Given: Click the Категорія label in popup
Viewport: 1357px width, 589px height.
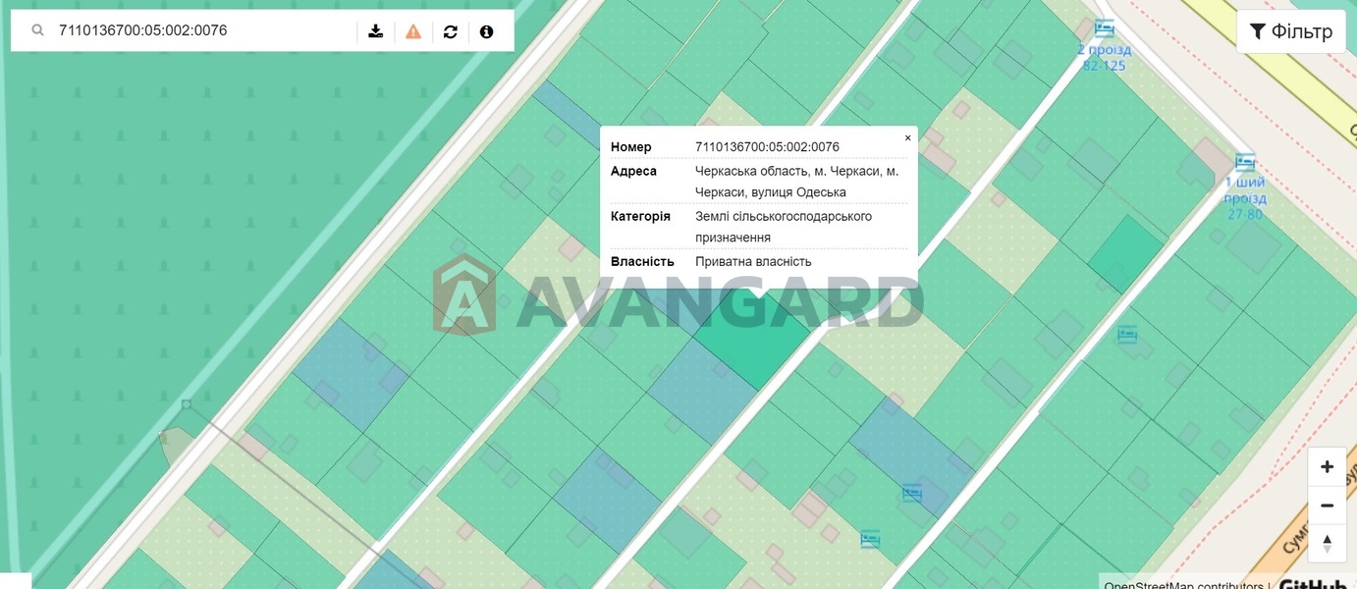Looking at the screenshot, I should click(640, 216).
